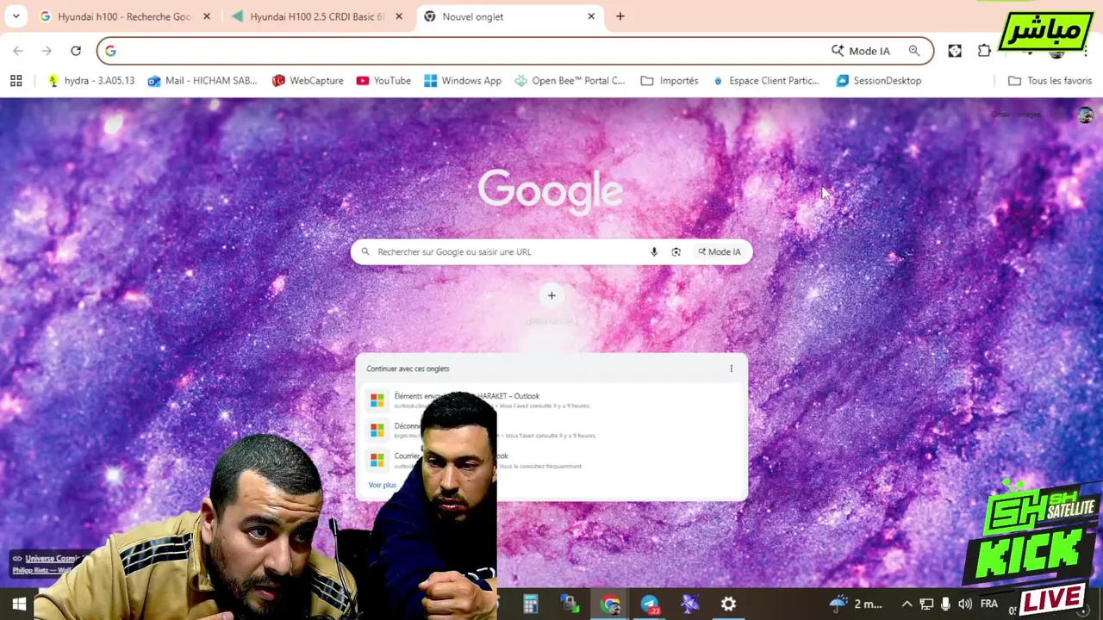Open the lock and screen app in taskbar
The image size is (1103, 620).
pos(570,604)
